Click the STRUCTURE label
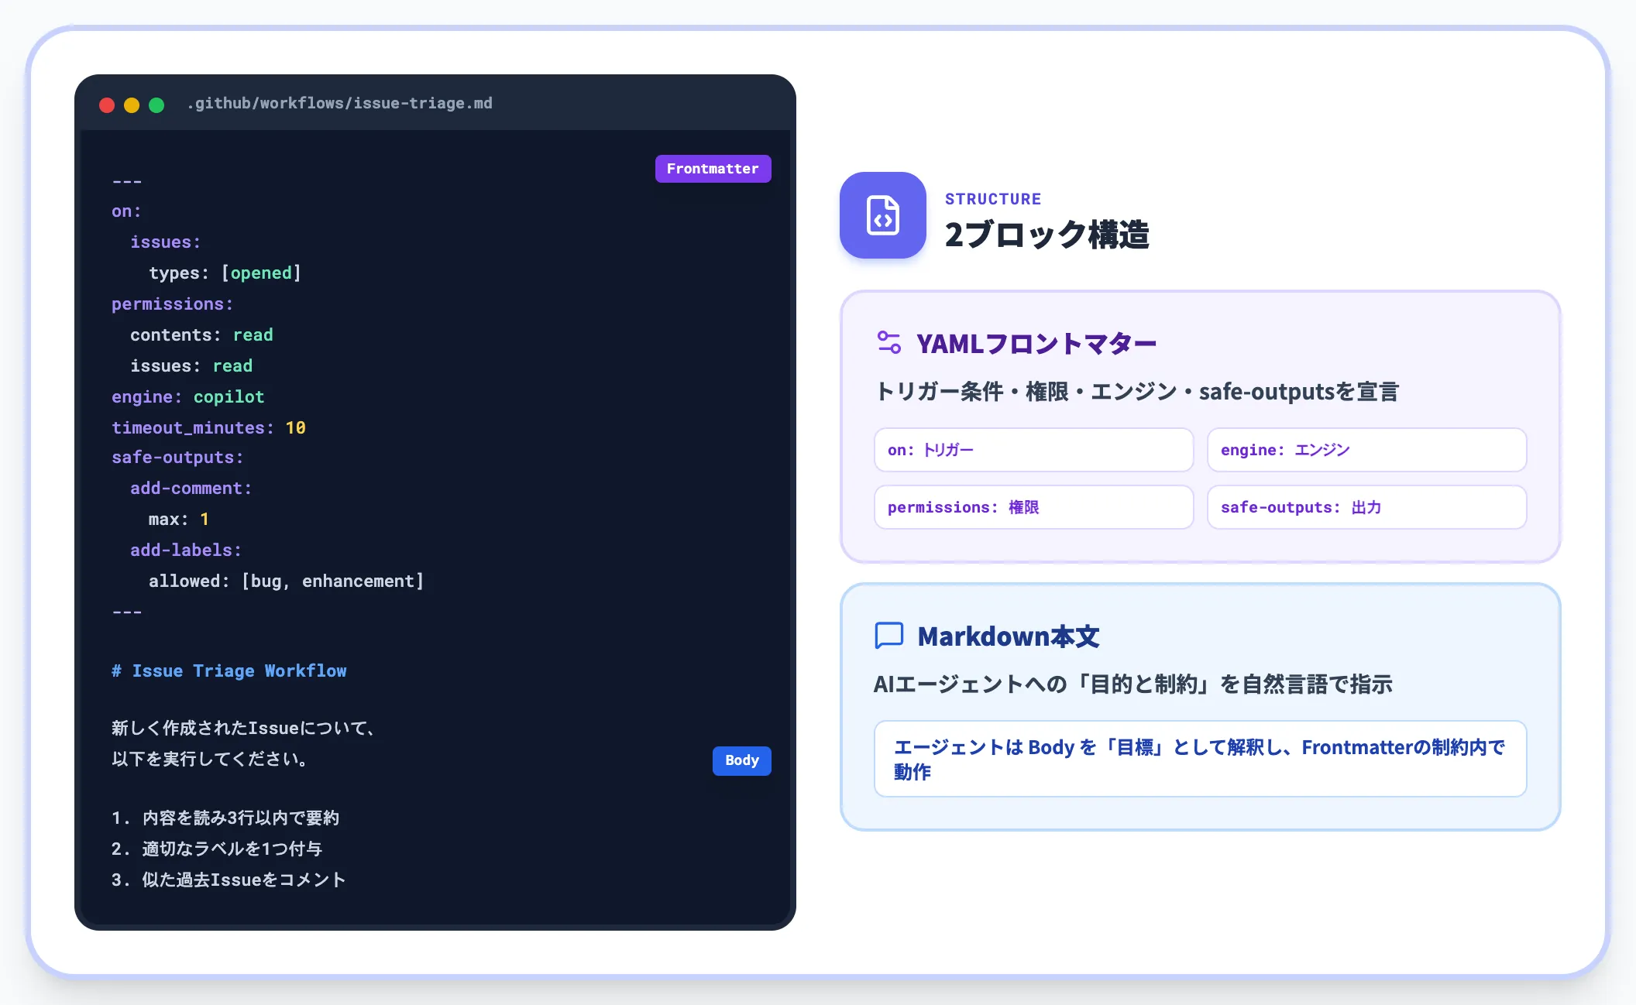1636x1005 pixels. [993, 199]
